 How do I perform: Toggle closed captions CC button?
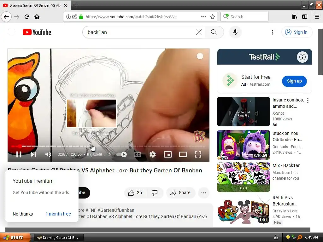[138, 154]
